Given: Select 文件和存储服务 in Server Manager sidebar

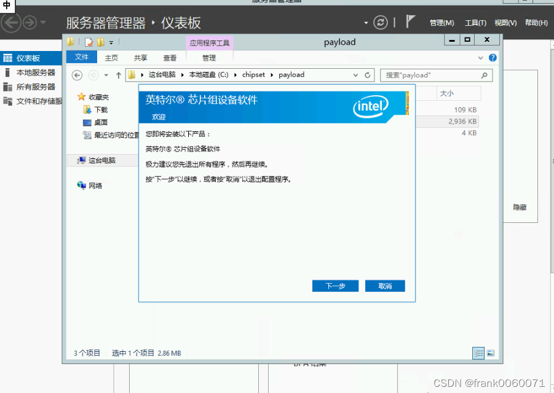Looking at the screenshot, I should tap(31, 101).
